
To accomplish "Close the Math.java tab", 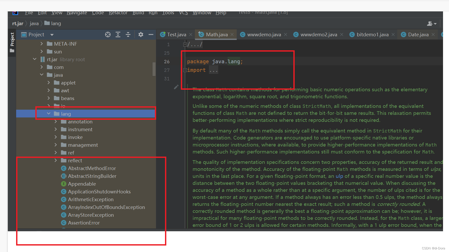I will pyautogui.click(x=232, y=34).
